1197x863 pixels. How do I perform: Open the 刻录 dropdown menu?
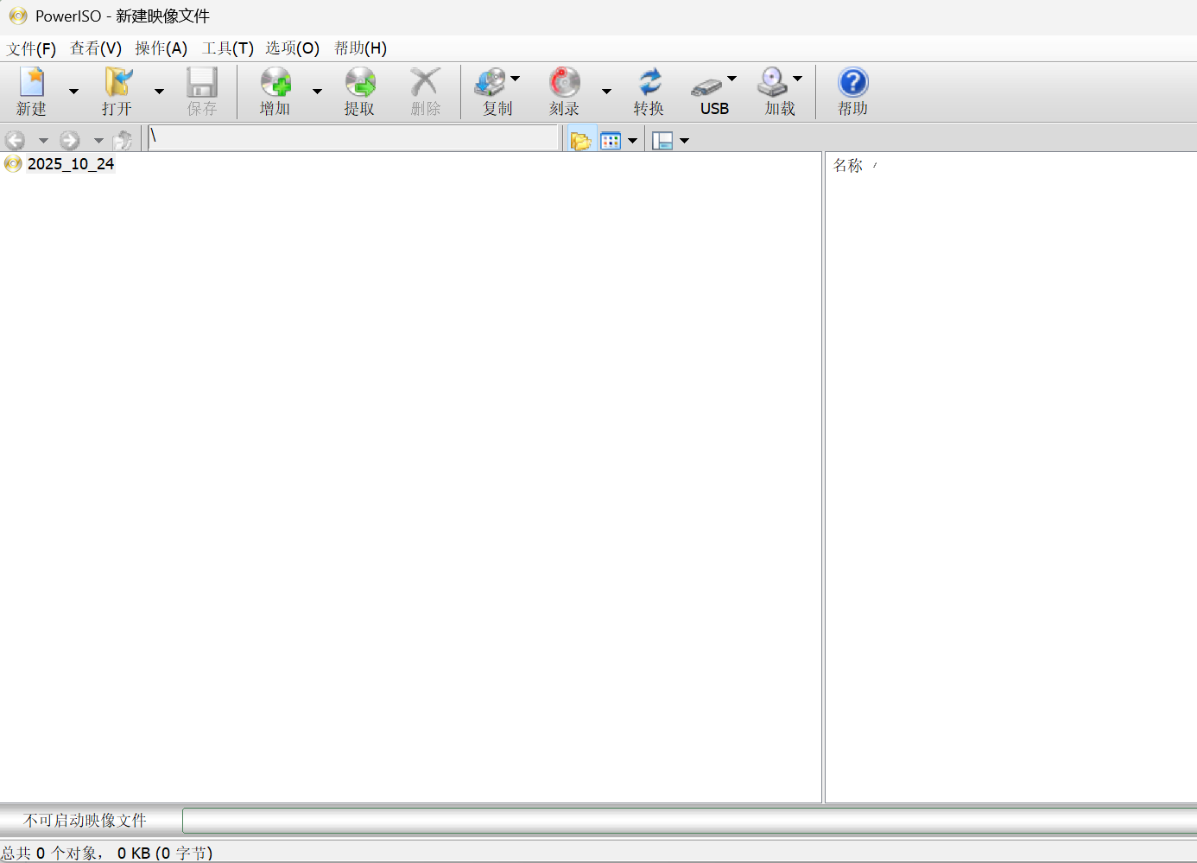(606, 91)
